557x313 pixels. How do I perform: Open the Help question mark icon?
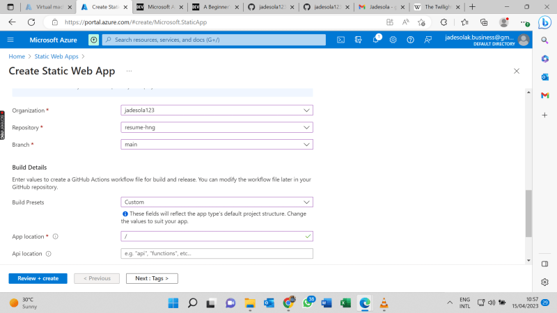click(410, 40)
